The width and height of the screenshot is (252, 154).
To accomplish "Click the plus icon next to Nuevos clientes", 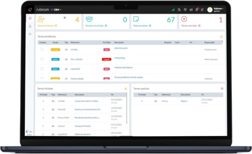I will (x=56, y=26).
